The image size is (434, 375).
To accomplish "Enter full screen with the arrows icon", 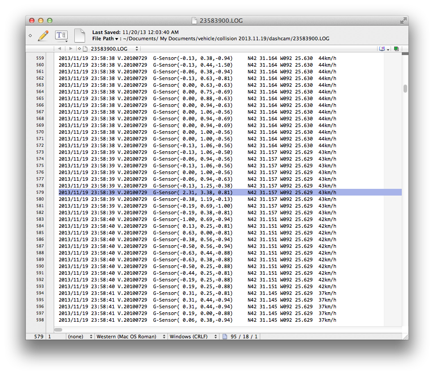I will [403, 21].
